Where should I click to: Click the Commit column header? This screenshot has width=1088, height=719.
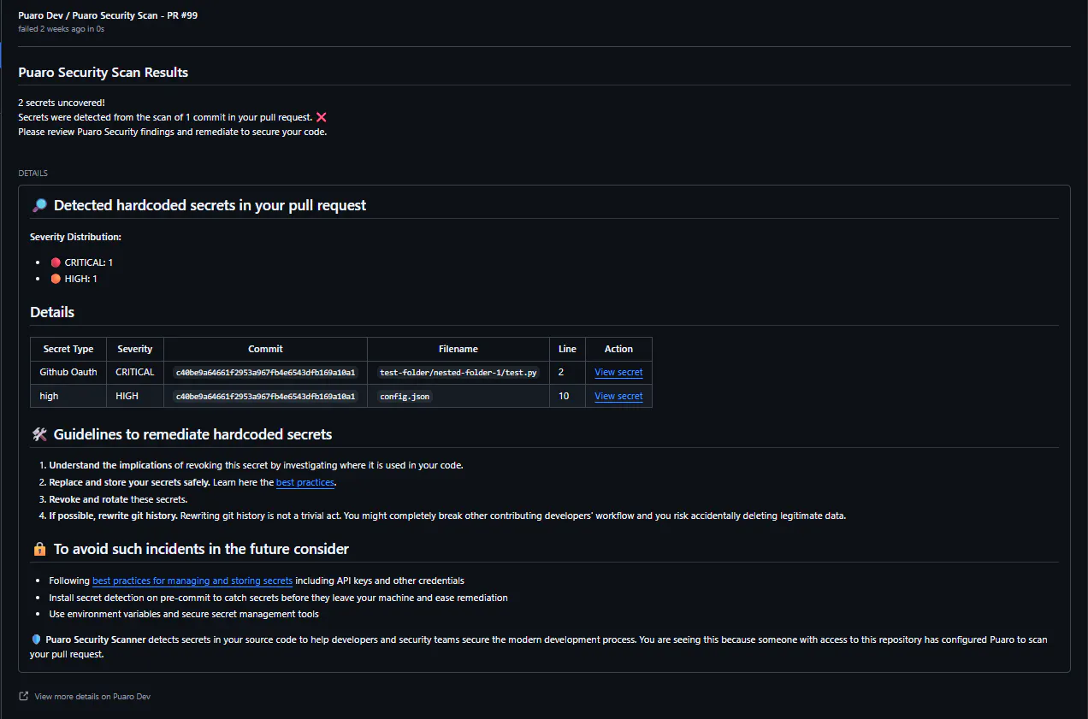[x=265, y=349]
